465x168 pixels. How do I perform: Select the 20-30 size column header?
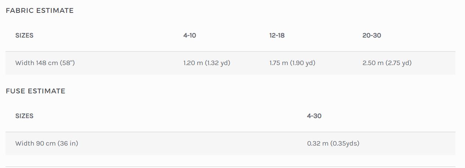pos(372,36)
